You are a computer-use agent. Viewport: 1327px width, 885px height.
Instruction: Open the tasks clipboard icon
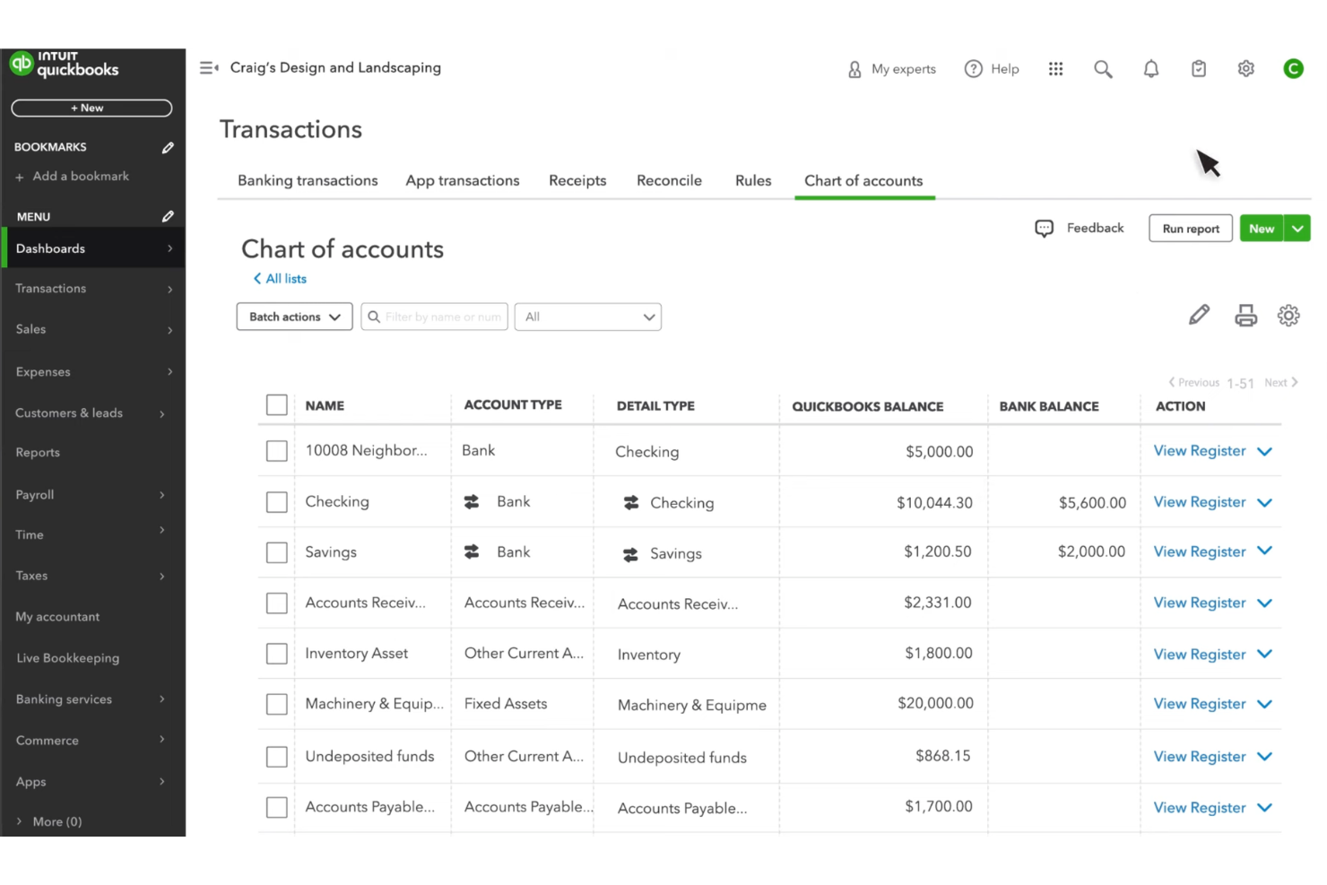(x=1199, y=68)
